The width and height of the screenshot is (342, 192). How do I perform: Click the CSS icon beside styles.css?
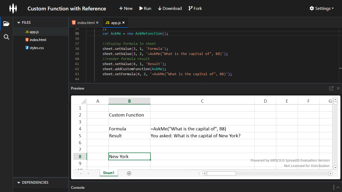[x=27, y=47]
